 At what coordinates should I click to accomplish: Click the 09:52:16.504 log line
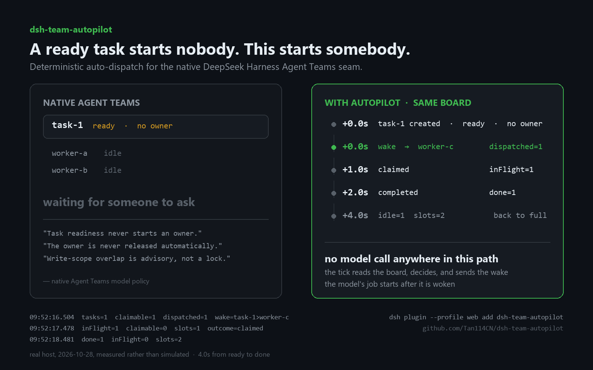tap(159, 317)
